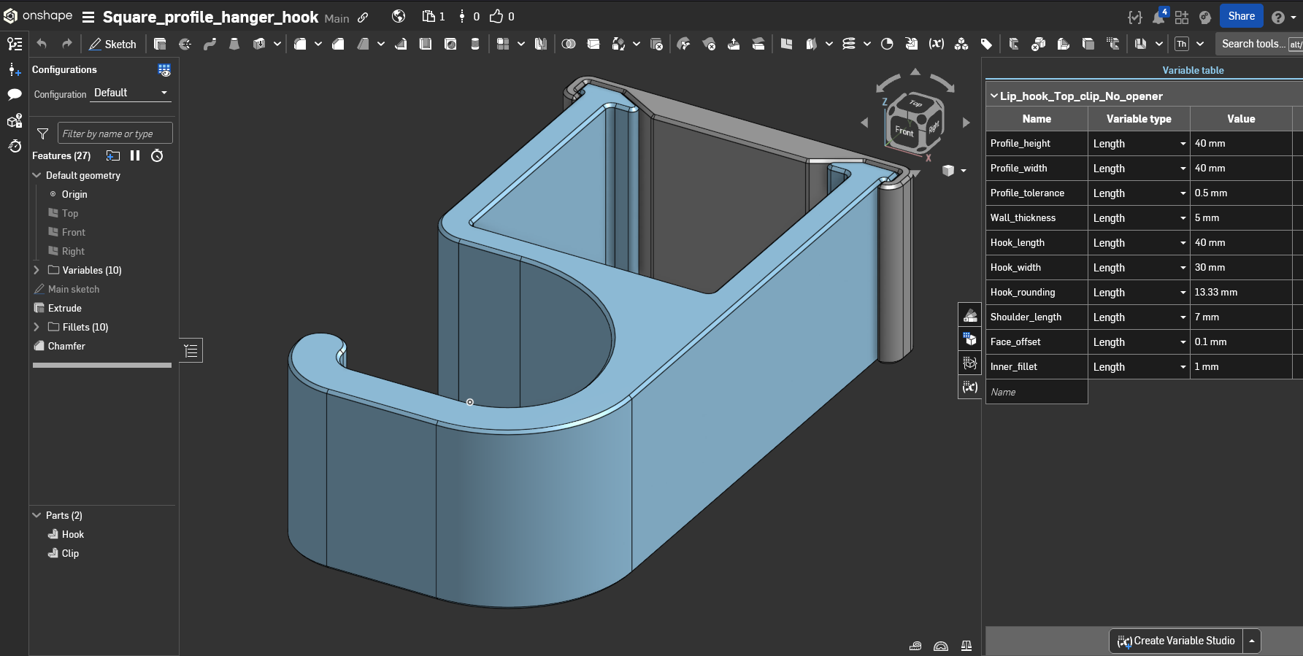This screenshot has height=656, width=1303.
Task: Focus the Search tools field
Action: pyautogui.click(x=1259, y=44)
